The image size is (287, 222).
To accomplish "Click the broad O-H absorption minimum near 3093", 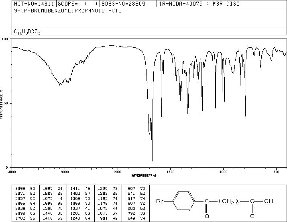I will click(60, 85).
